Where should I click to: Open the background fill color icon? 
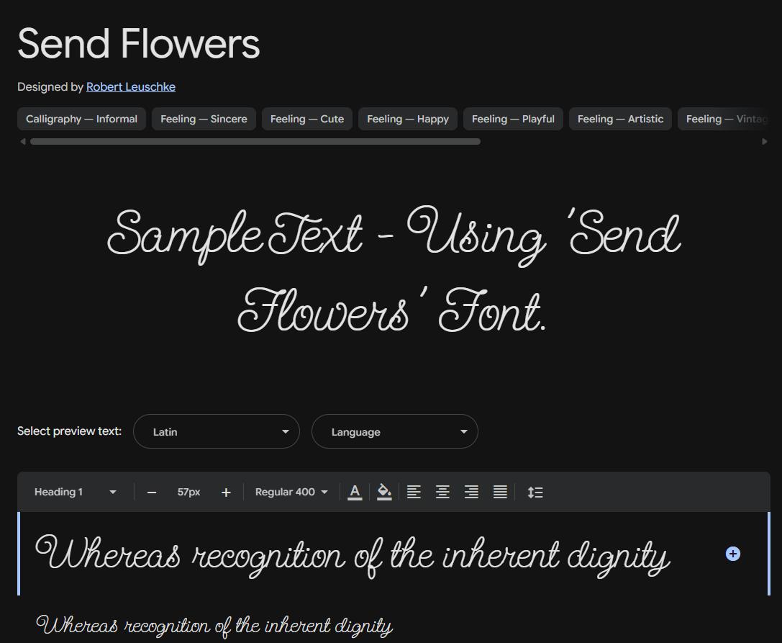[384, 493]
